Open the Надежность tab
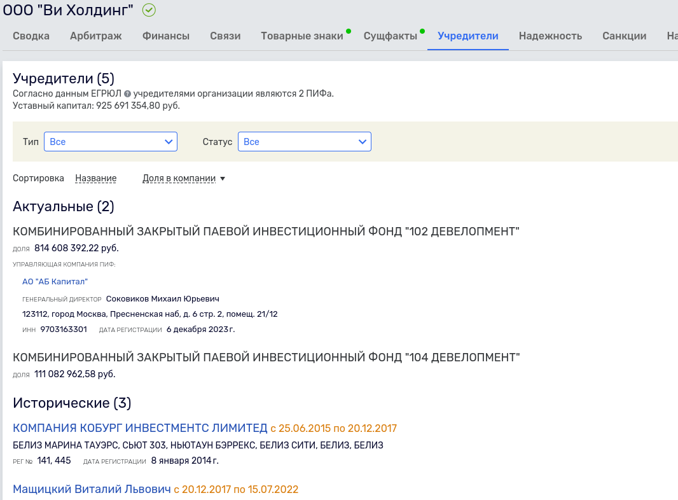The image size is (678, 500). coord(550,36)
